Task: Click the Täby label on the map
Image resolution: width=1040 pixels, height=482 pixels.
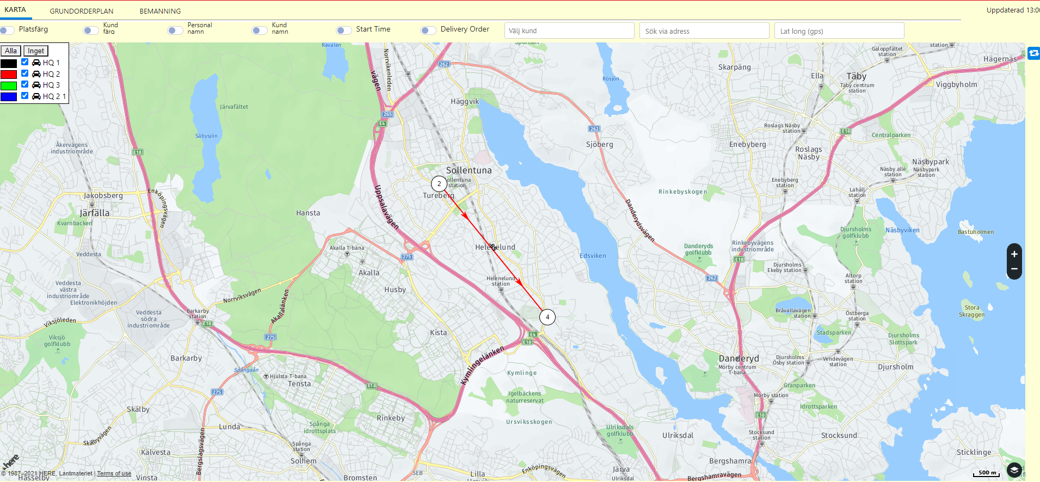Action: pos(856,76)
